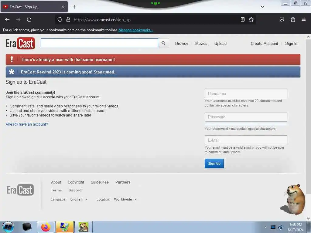Click the EraCast logo in header
The height and width of the screenshot is (233, 311).
coord(20,43)
